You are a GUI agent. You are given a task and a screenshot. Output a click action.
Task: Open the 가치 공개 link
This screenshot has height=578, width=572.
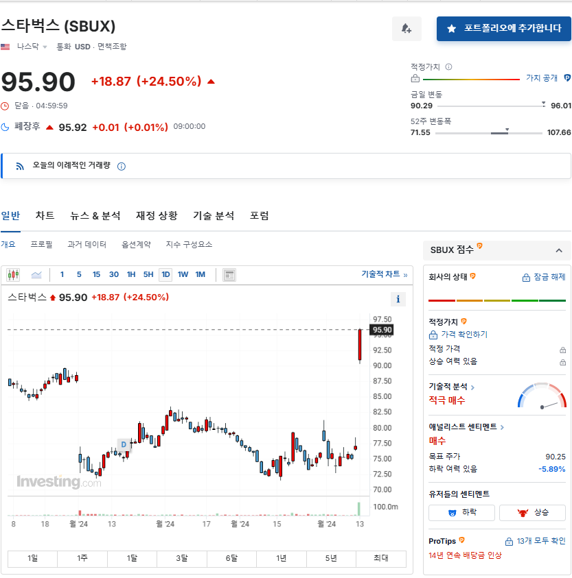click(x=541, y=77)
